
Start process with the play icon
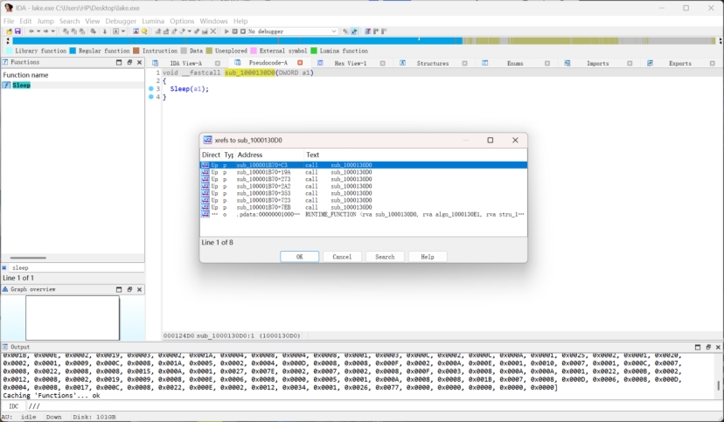click(226, 31)
